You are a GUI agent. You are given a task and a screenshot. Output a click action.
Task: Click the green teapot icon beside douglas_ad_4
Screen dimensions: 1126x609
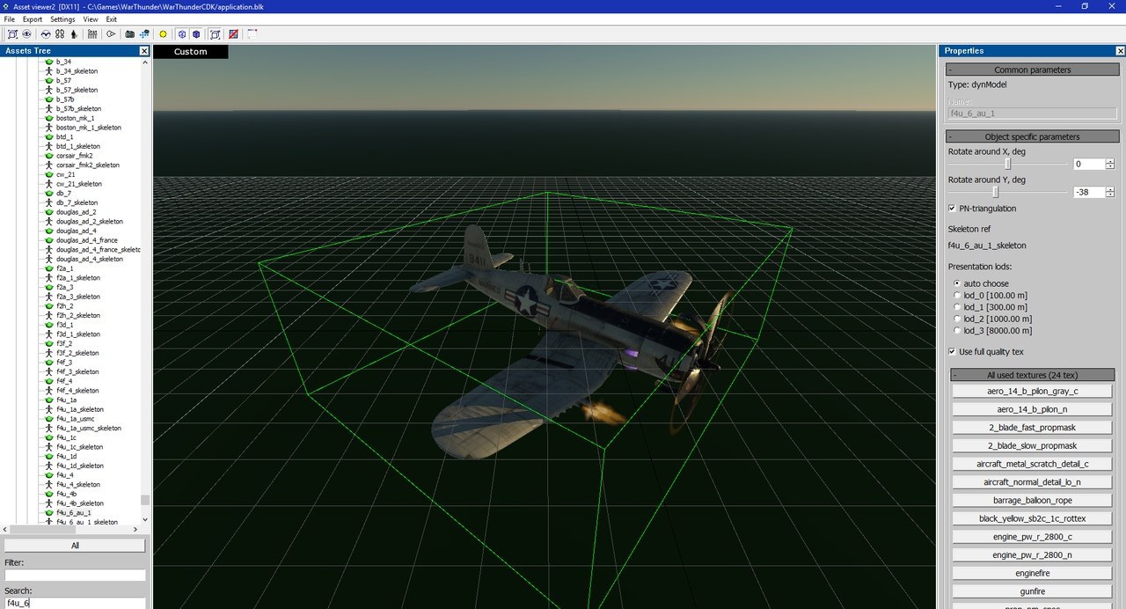(x=49, y=231)
